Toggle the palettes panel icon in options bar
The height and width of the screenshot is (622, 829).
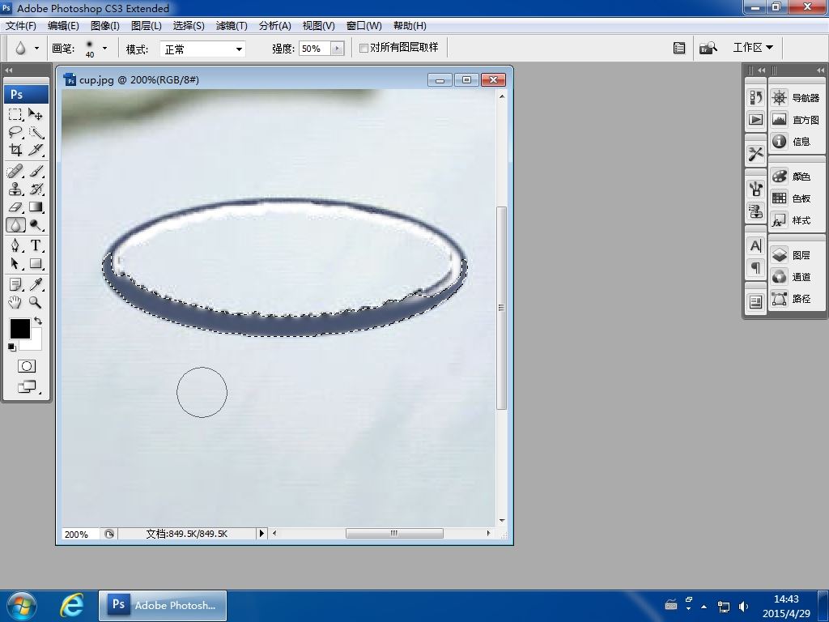(679, 48)
